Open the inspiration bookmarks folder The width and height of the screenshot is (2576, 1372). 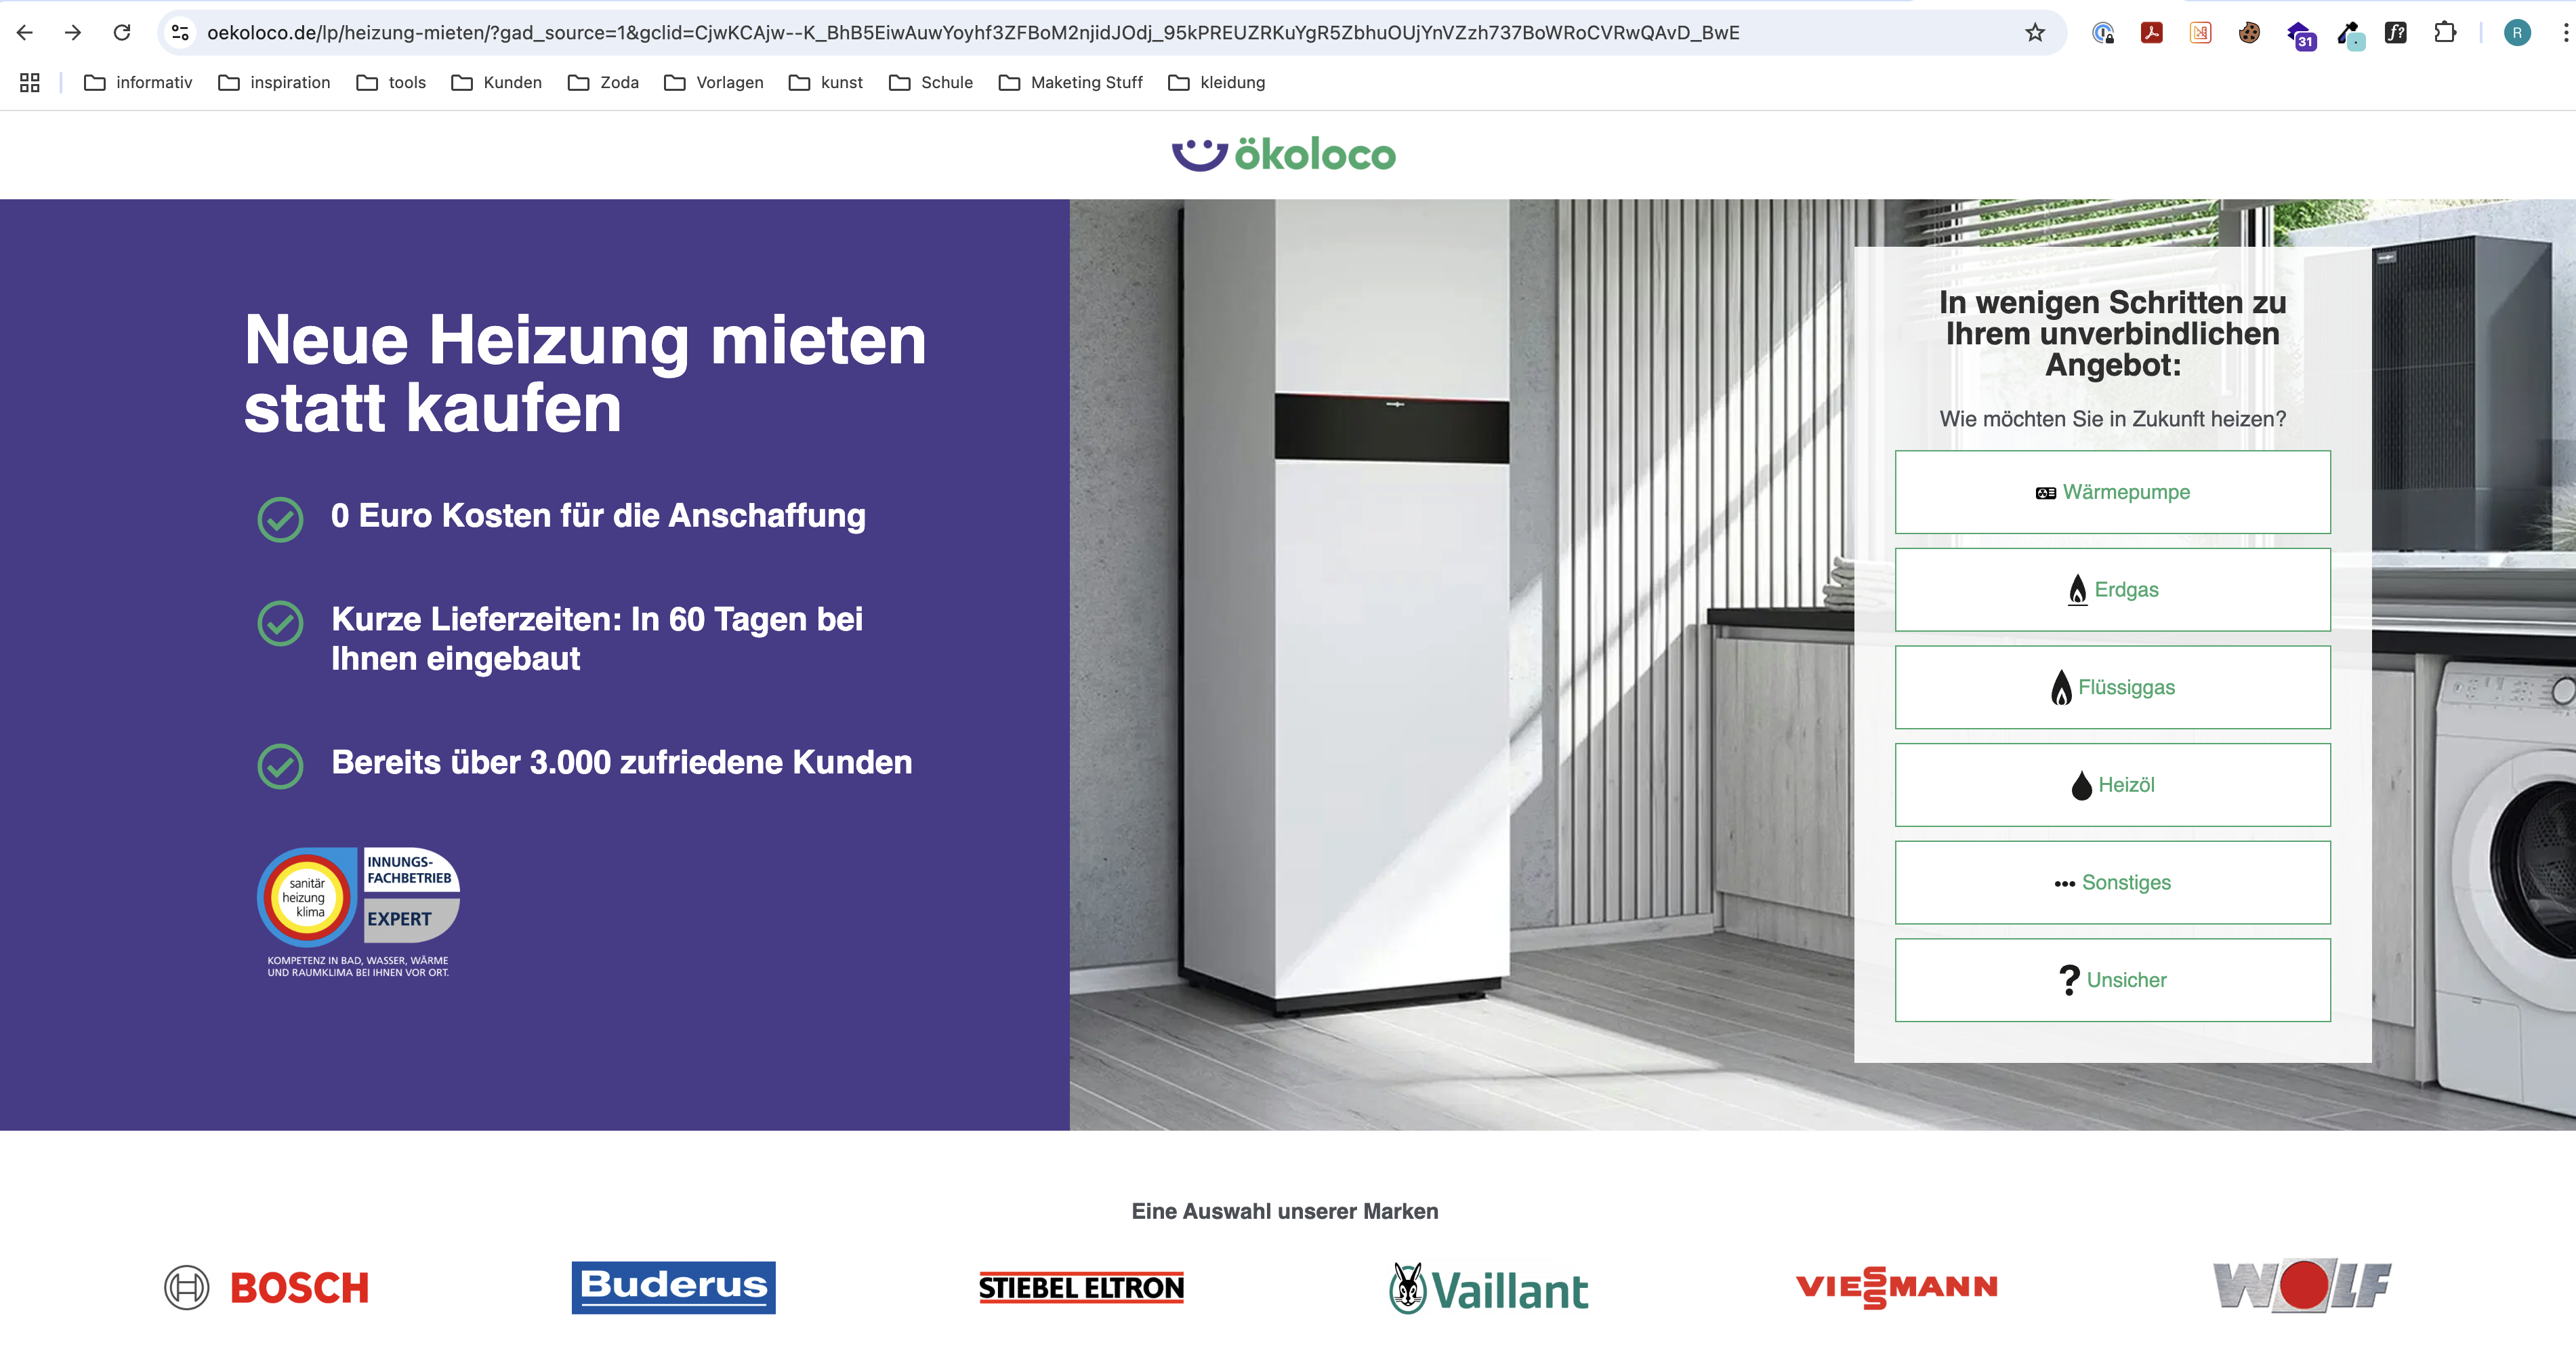click(x=274, y=82)
